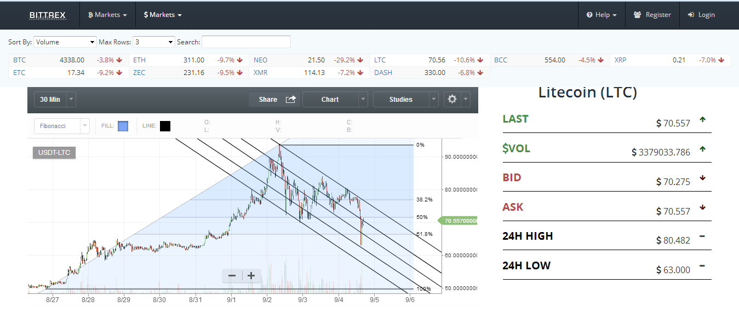Open the Fibonacci drawing tool dropdown
The height and width of the screenshot is (312, 739).
tap(61, 126)
